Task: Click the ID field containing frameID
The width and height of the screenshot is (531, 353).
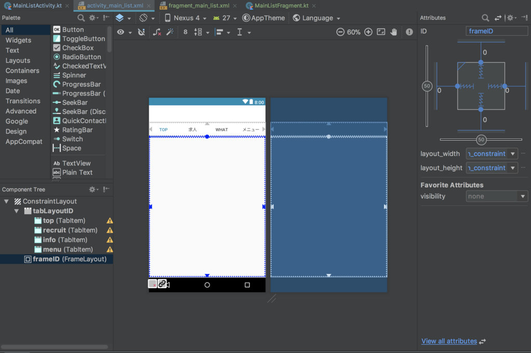Action: (x=496, y=31)
